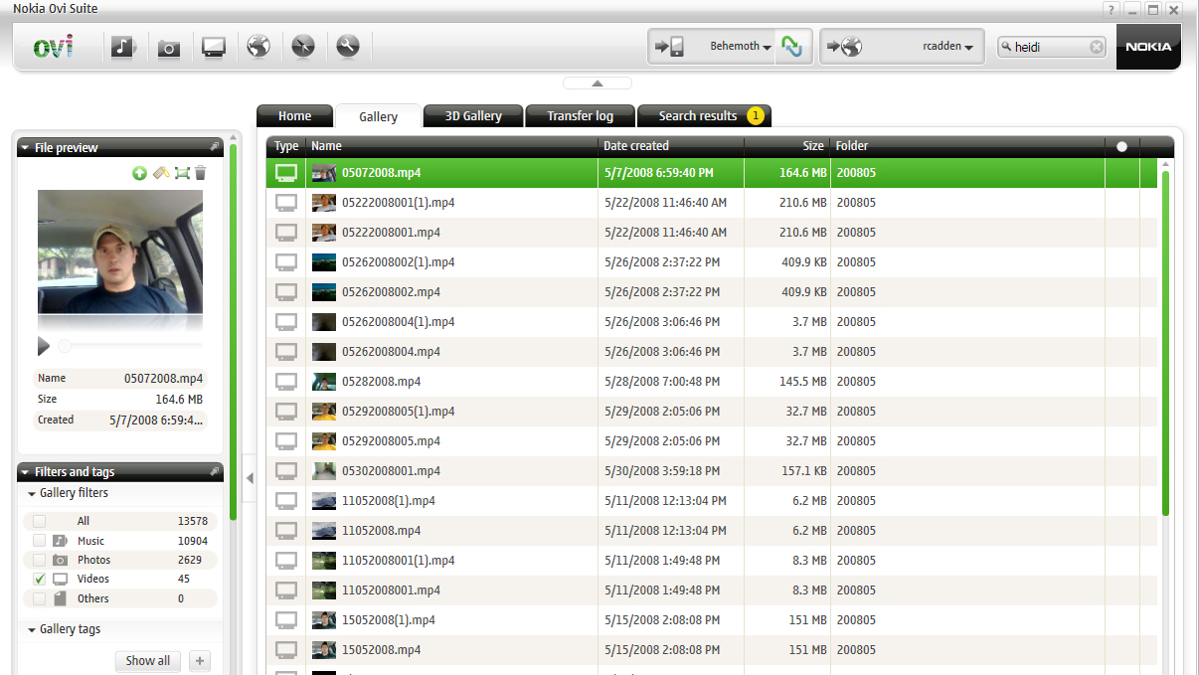Pin the Filters and tags panel
This screenshot has width=1199, height=675.
[x=215, y=471]
